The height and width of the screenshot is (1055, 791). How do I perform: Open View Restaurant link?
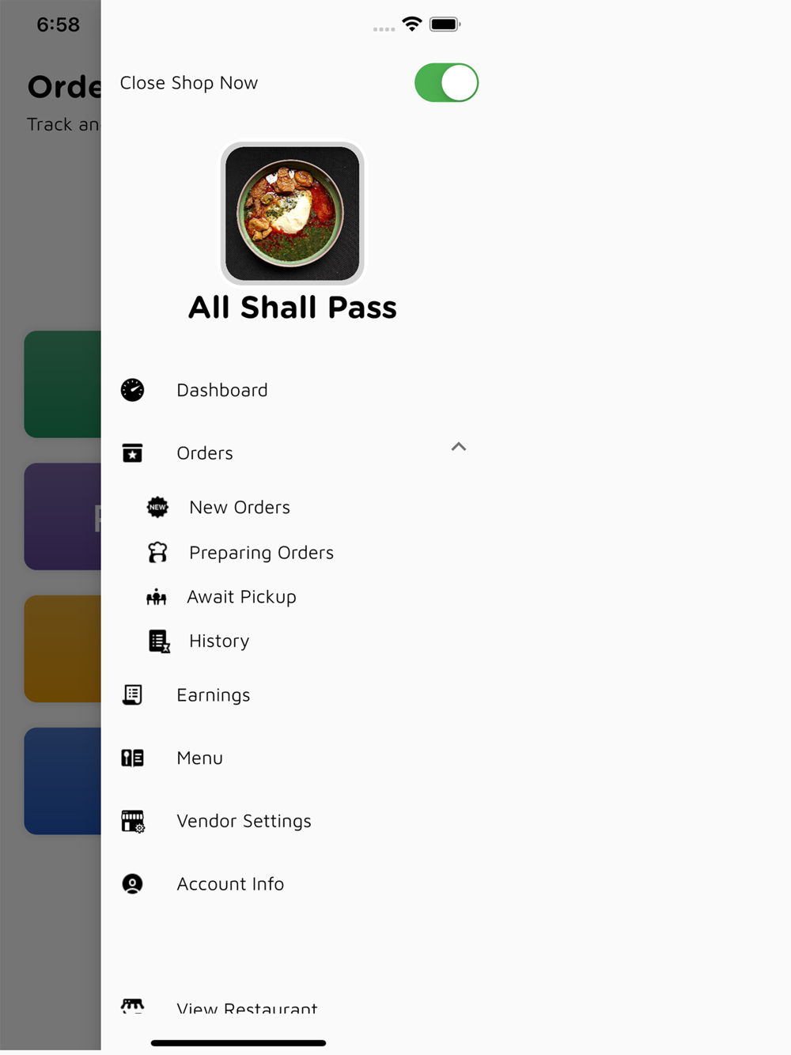tap(247, 1008)
